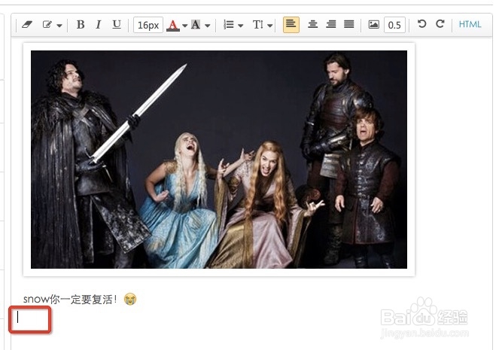
Task: Click the 0.5 image scale field
Action: [x=394, y=25]
